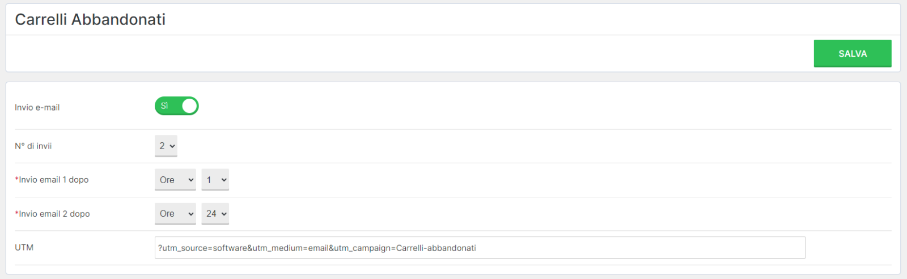Click the '*Invio email 1 dopo' label
The image size is (907, 279).
point(52,180)
